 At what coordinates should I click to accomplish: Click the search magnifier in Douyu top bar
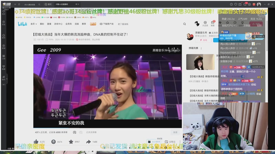(x=39, y=4)
